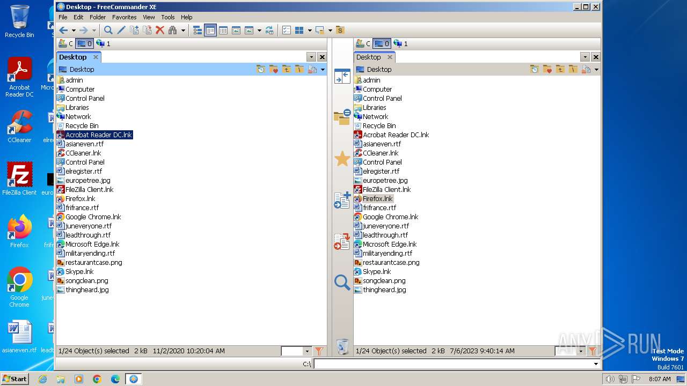Switch to Details view mode
The width and height of the screenshot is (687, 386).
coord(210,31)
